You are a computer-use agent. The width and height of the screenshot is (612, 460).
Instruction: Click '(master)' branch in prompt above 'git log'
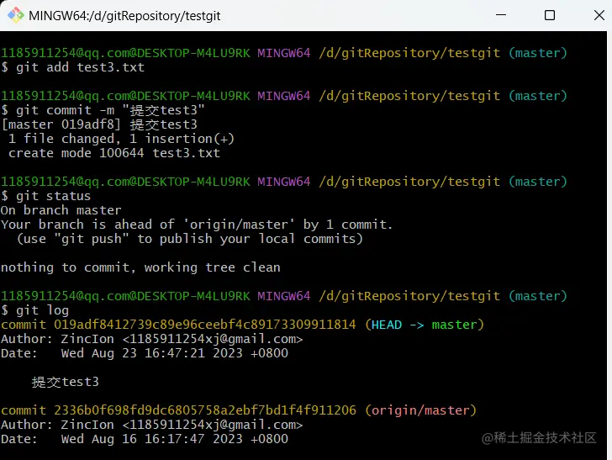point(538,296)
